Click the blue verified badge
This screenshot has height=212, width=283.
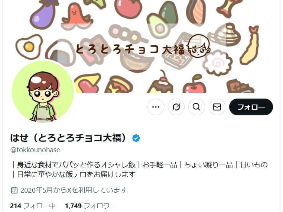pos(136,138)
